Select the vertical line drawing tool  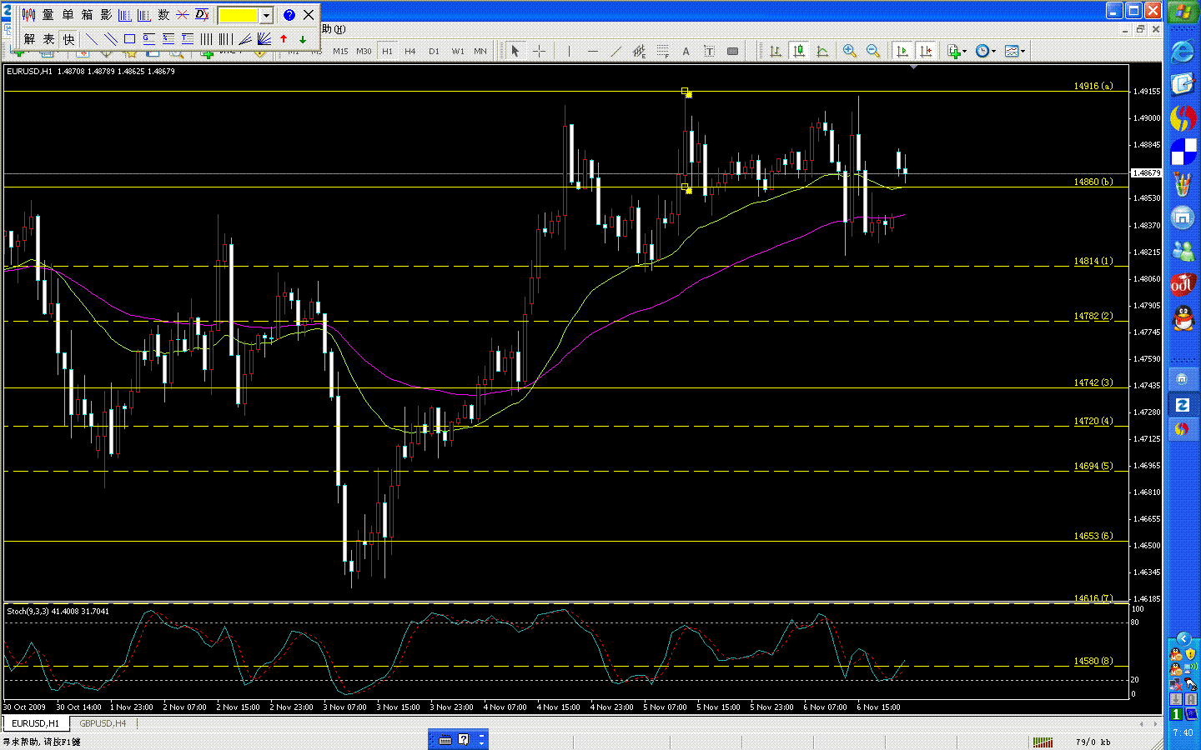[570, 52]
